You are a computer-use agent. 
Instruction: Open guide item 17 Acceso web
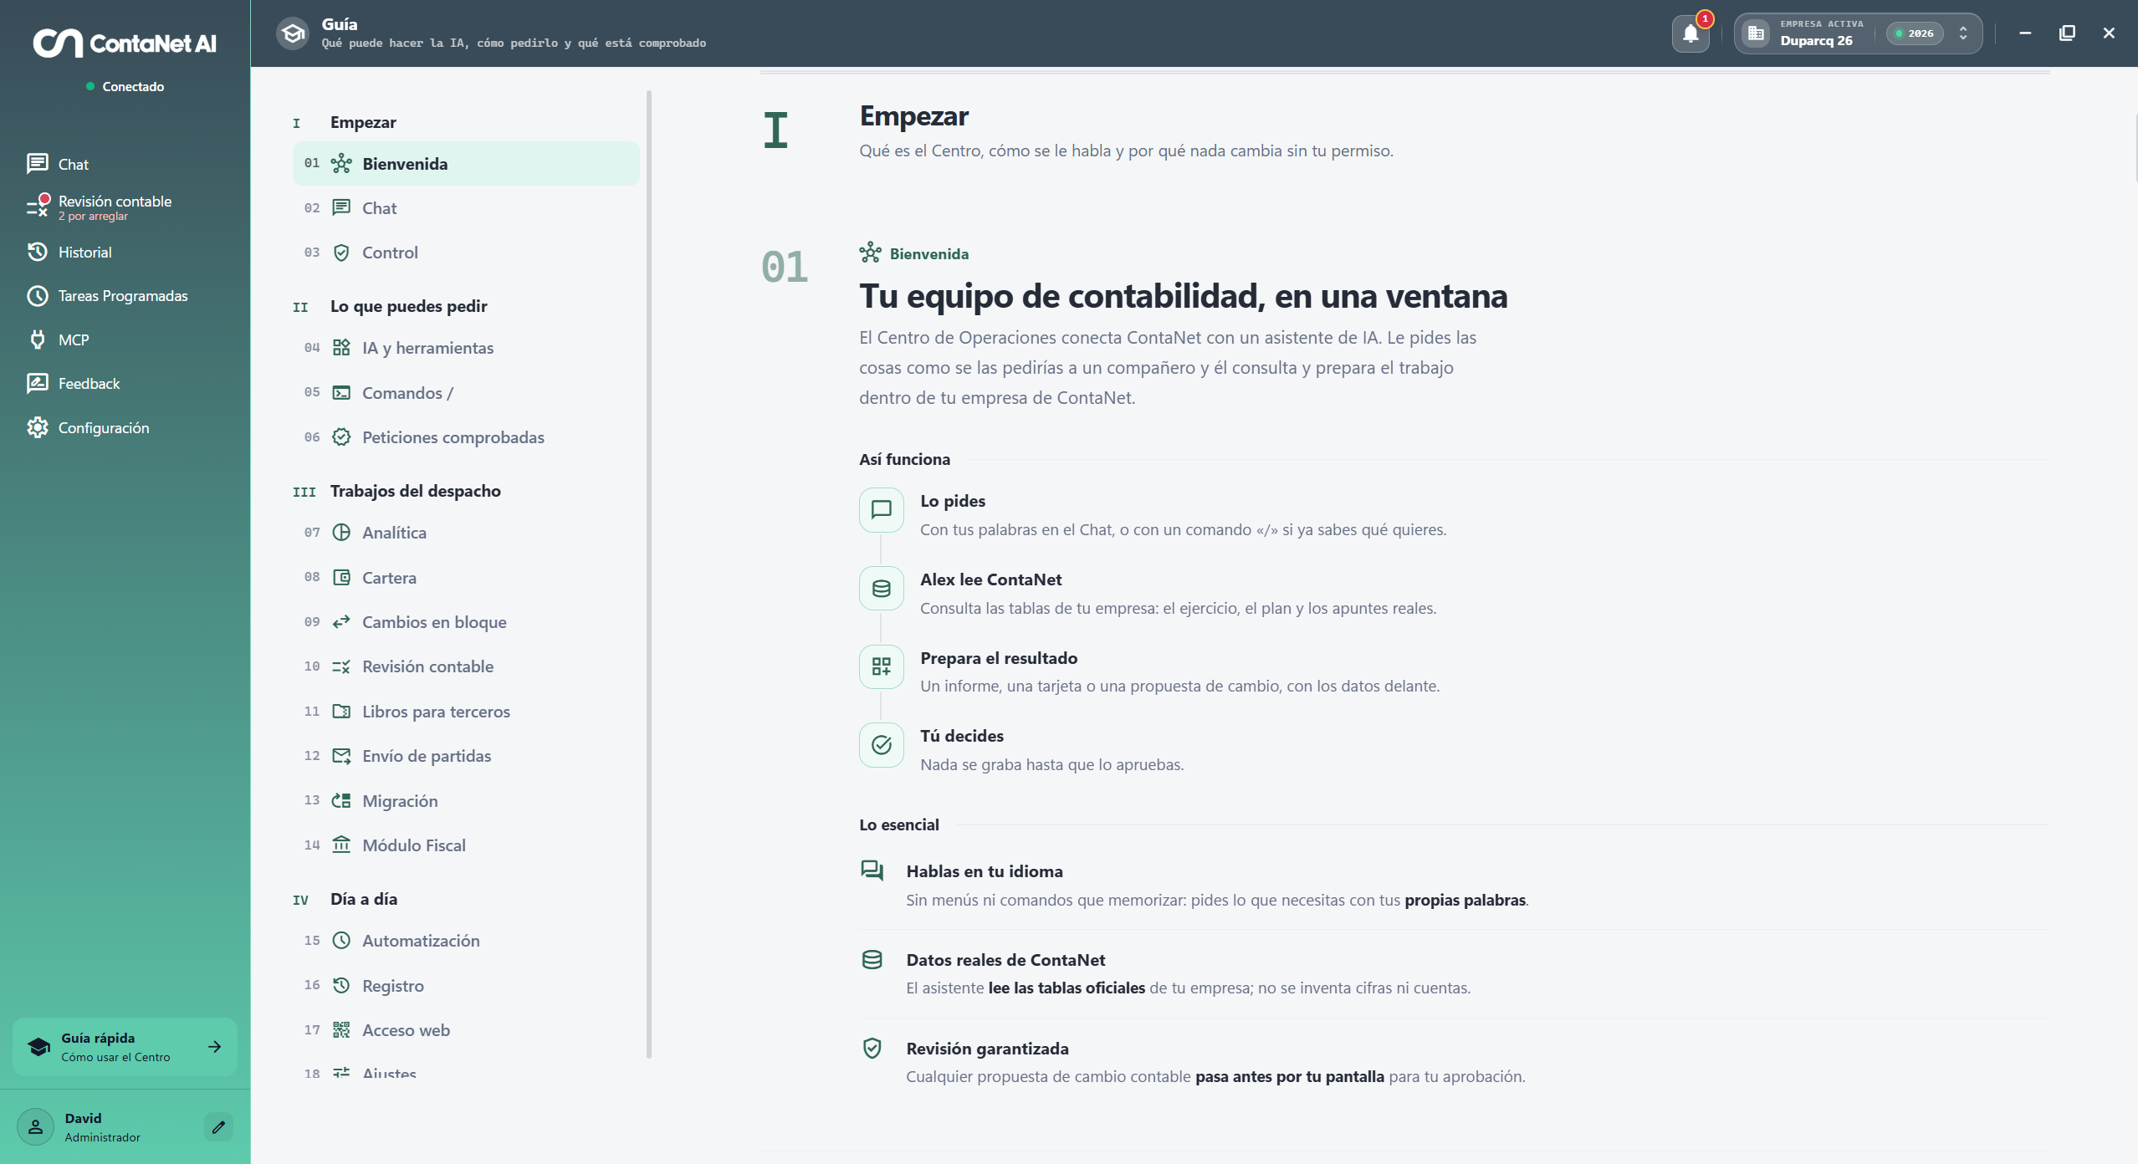point(466,1030)
